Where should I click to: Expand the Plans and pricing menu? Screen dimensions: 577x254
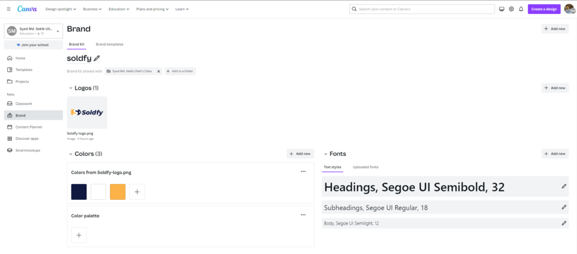[152, 9]
